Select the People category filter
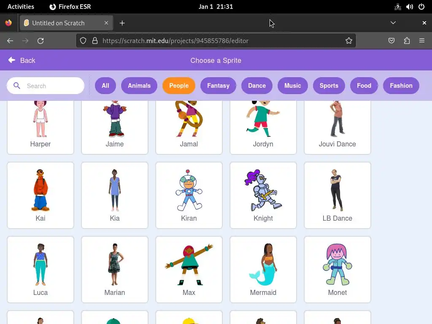 click(x=179, y=86)
